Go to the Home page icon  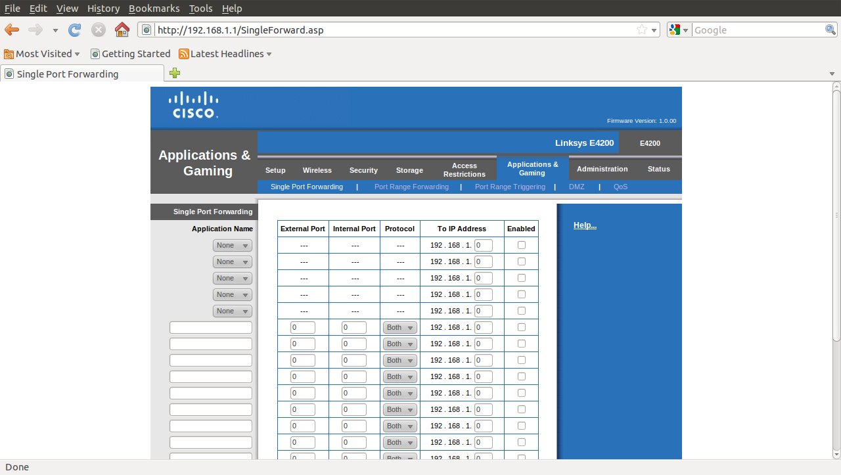pyautogui.click(x=122, y=30)
